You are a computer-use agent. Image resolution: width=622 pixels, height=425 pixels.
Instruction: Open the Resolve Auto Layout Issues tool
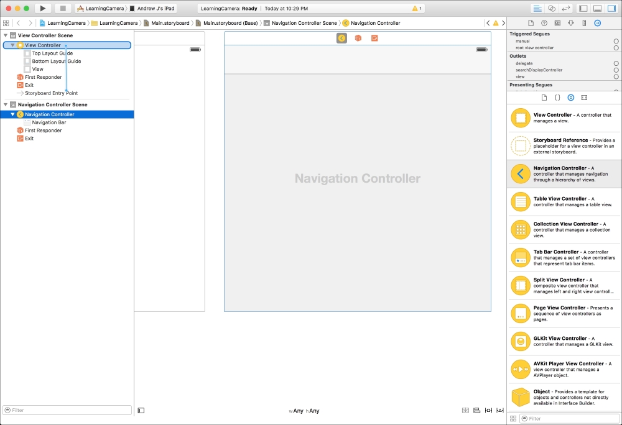(x=499, y=410)
